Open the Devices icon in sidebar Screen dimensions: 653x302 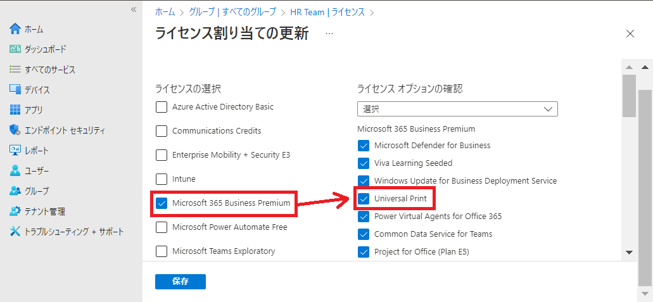pos(15,89)
